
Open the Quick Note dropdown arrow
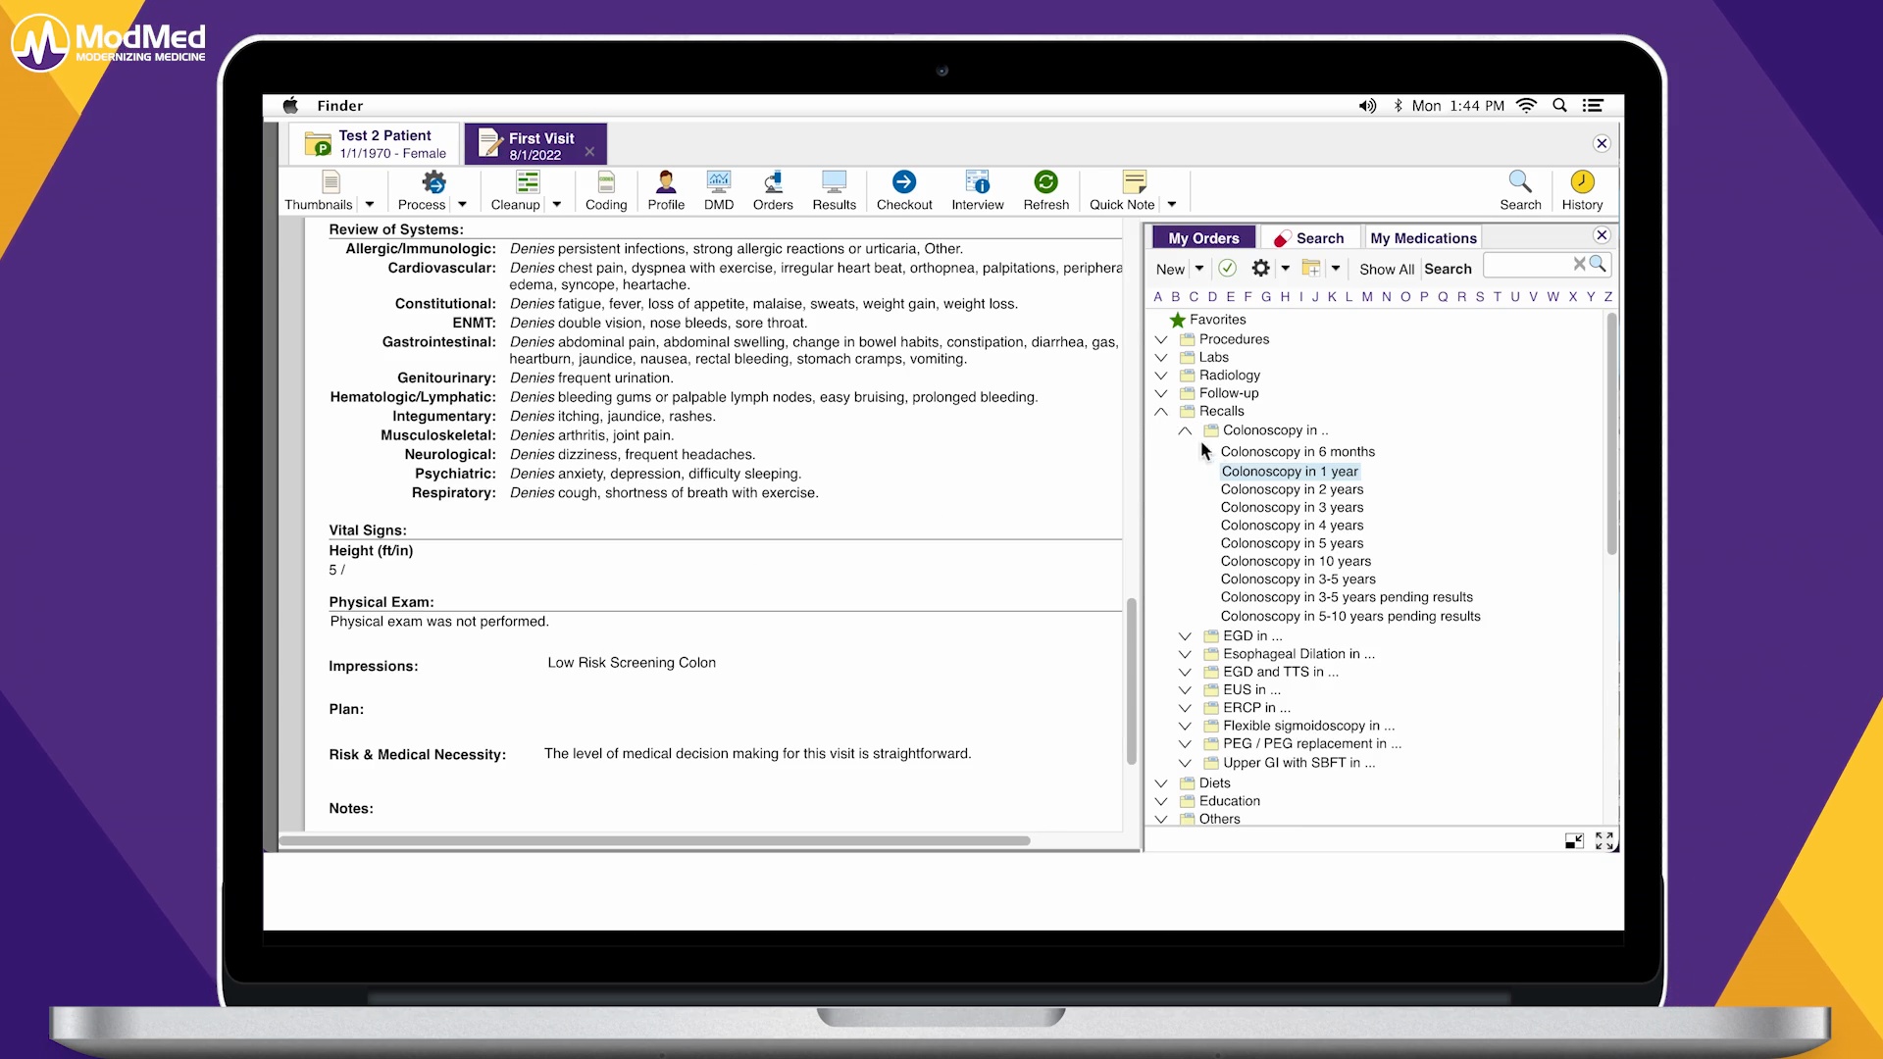(1172, 205)
